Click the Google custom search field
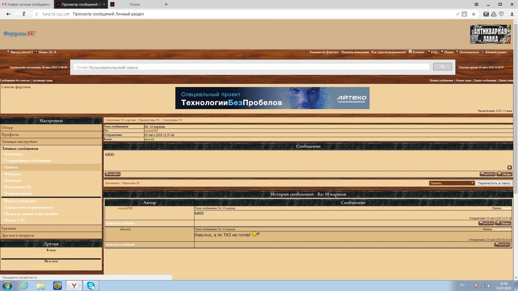 coord(251,67)
